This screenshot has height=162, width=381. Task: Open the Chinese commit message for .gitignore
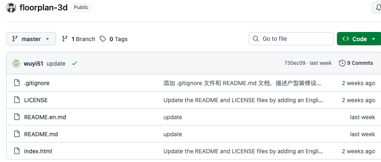coord(242,83)
